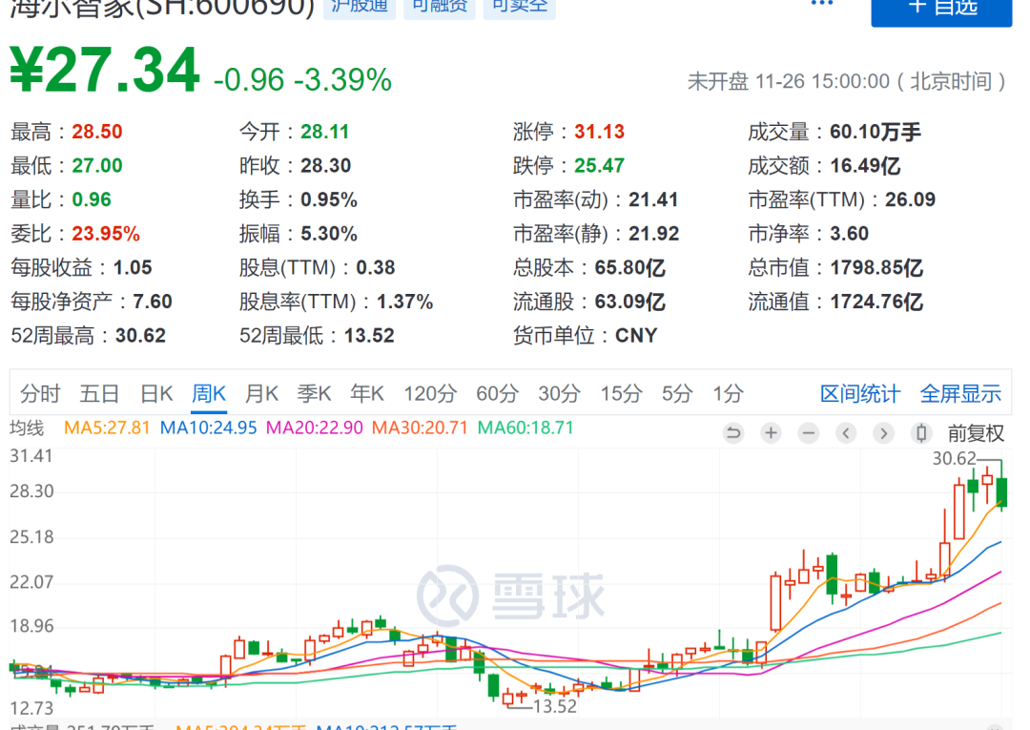This screenshot has height=730, width=1030.
Task: Click the reset/undo chart view icon
Action: 732,433
